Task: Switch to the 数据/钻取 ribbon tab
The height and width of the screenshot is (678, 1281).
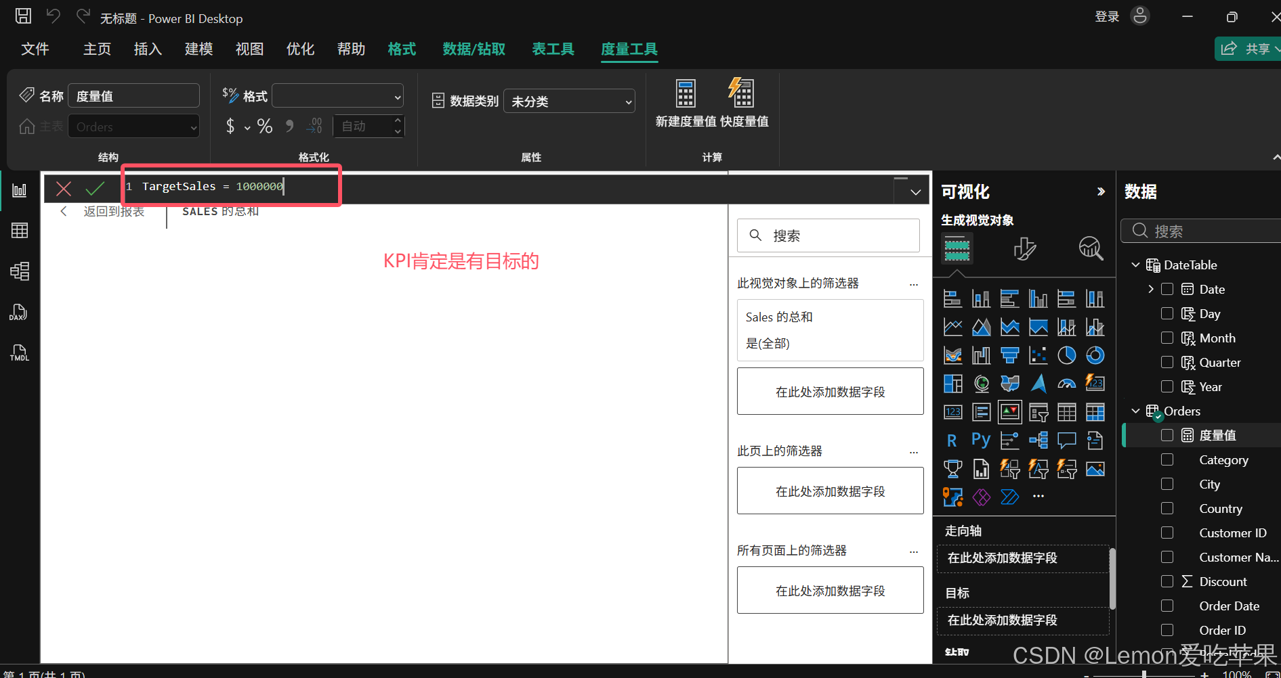Action: tap(474, 49)
